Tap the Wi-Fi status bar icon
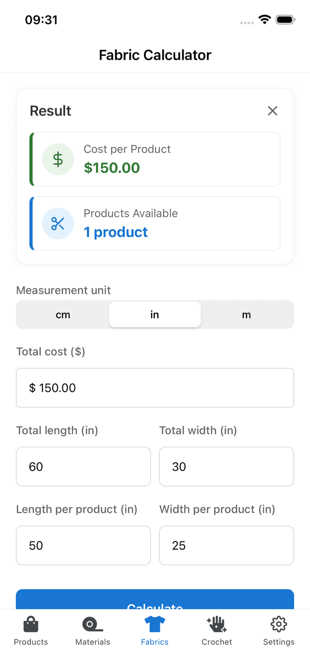The height and width of the screenshot is (672, 310). 264,20
